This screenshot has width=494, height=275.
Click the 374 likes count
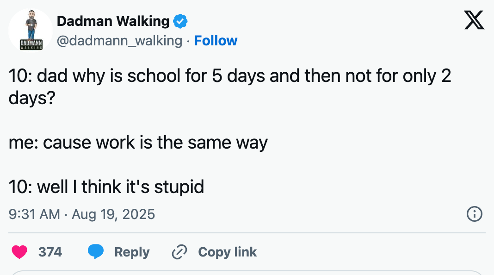50,252
